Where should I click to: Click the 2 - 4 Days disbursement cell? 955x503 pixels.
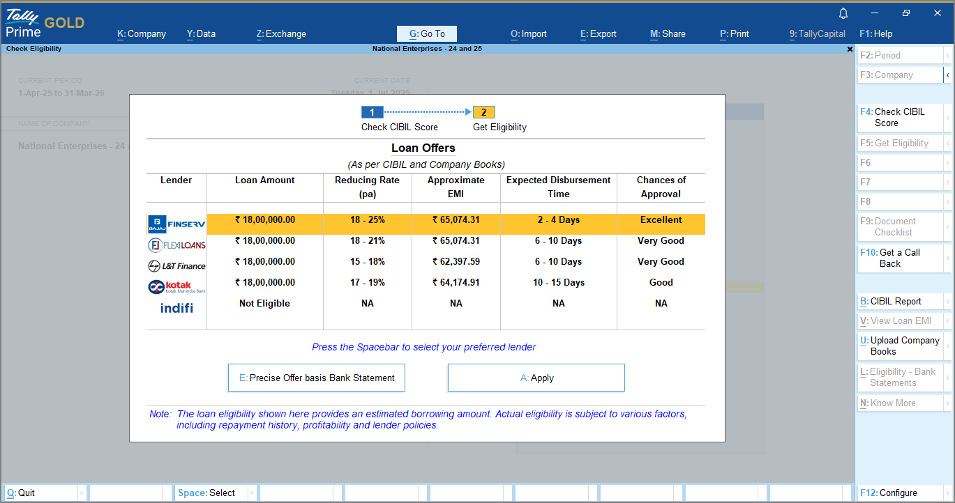coord(559,219)
